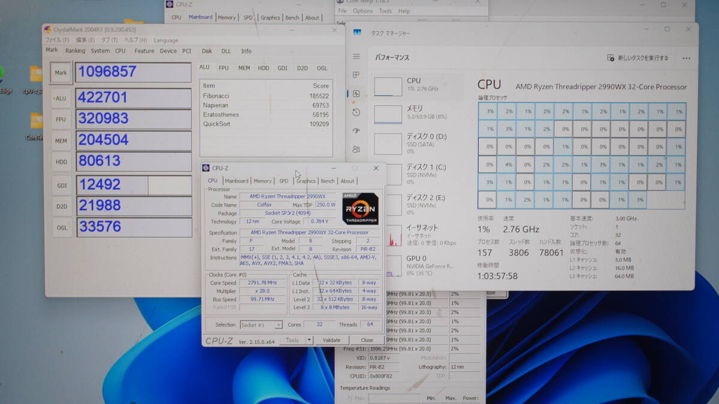
Task: Show the FPU results tab in CrystalMark
Action: 223,68
